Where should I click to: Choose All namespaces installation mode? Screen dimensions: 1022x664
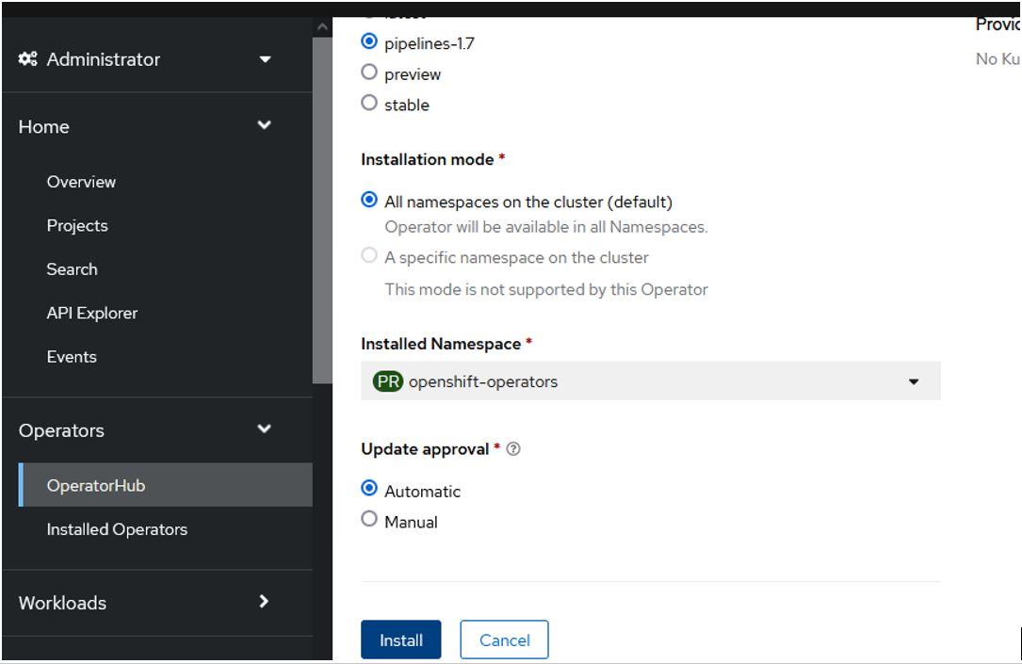point(369,202)
